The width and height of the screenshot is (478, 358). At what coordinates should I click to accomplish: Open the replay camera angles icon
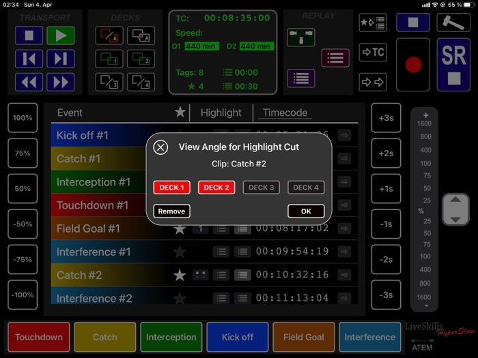301,37
